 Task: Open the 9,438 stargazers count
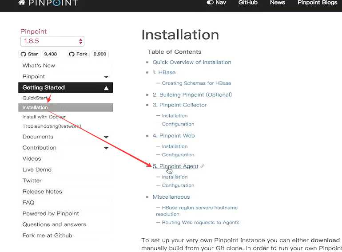51,54
